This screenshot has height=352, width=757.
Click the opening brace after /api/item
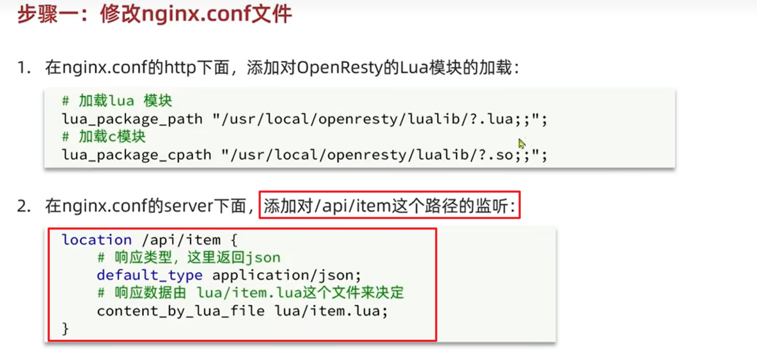pyautogui.click(x=234, y=240)
